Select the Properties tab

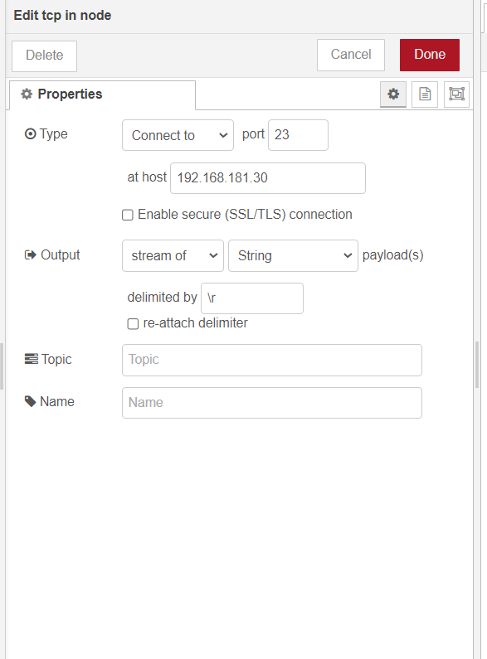pyautogui.click(x=103, y=94)
